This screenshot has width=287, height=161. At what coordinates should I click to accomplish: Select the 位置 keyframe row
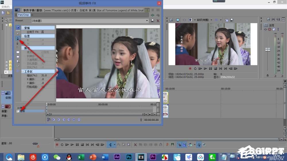(30, 108)
